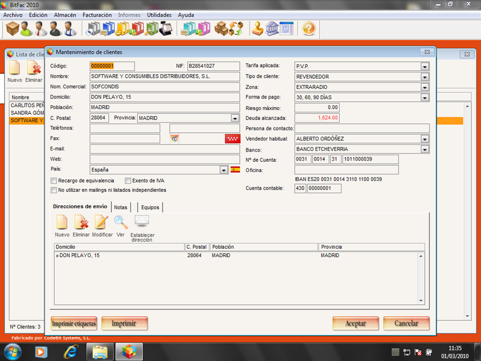The image size is (481, 361).
Task: Open the dark-suit person toolbar icon
Action: [55, 28]
